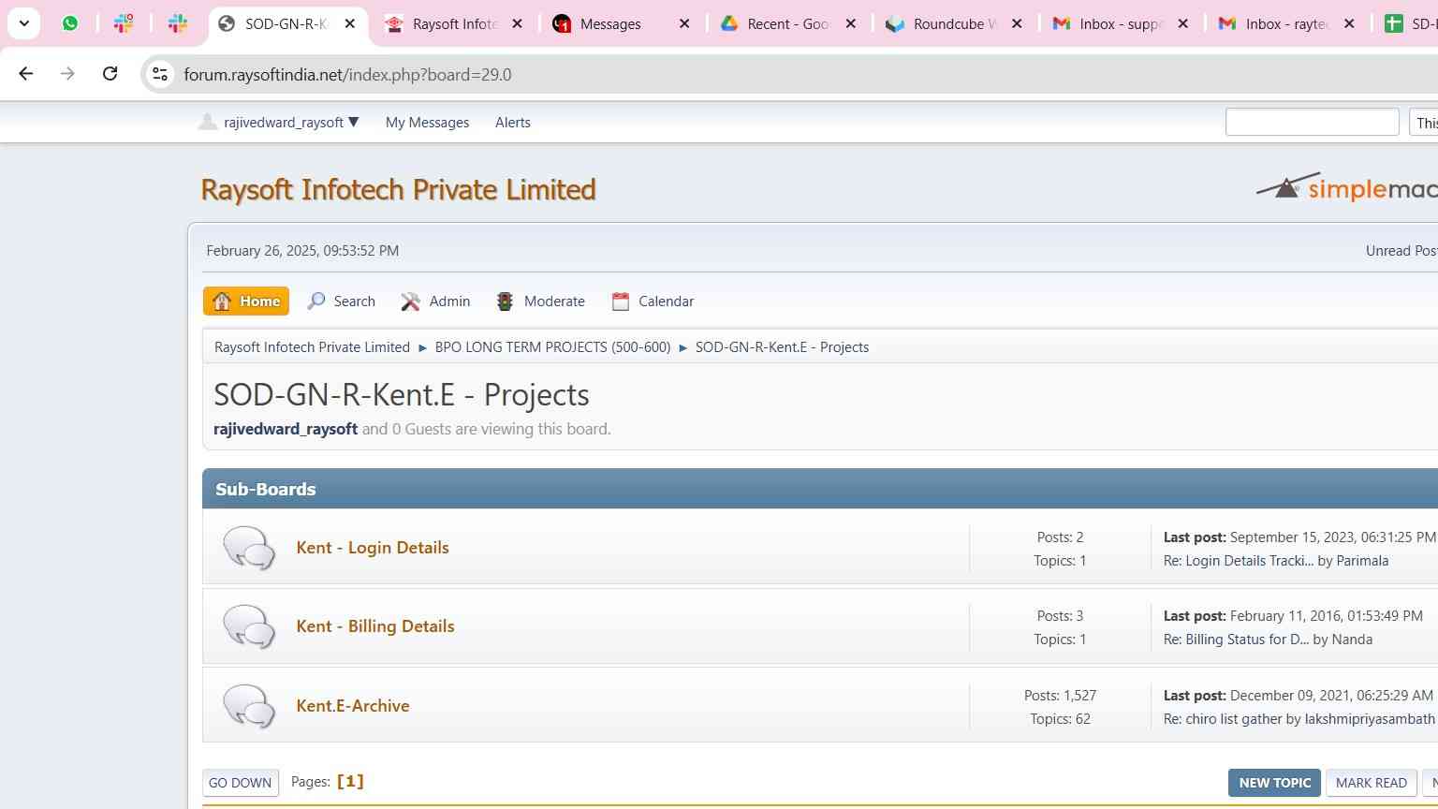
Task: Open last post Re: chiro list gather
Action: pyautogui.click(x=1223, y=719)
